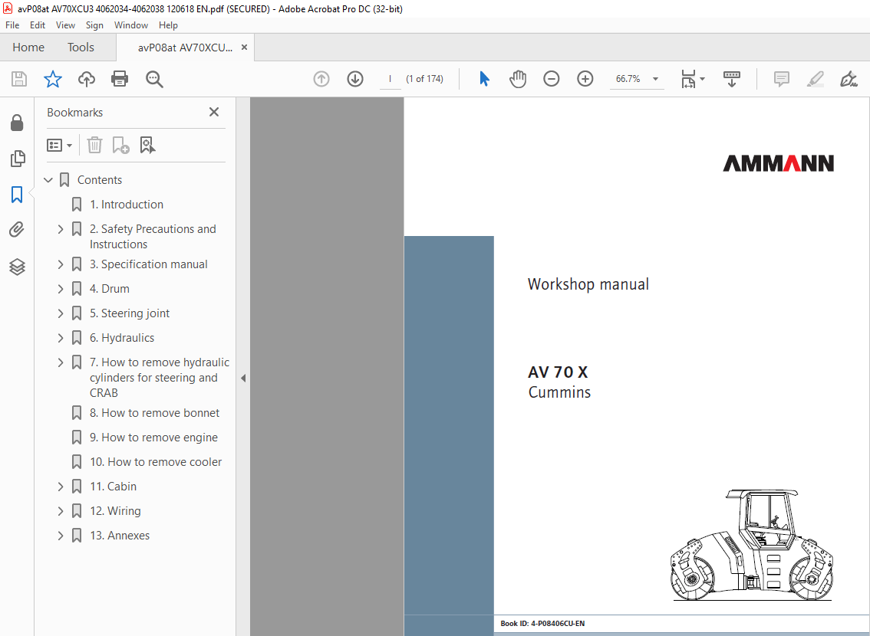Open the Help menu

(168, 25)
